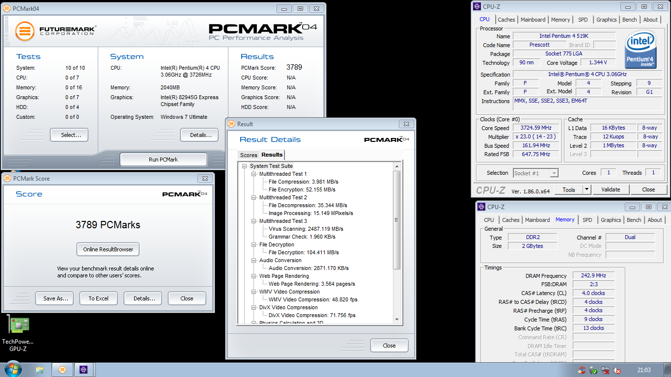
Task: Open Windows Explorer from the taskbar
Action: point(40,370)
